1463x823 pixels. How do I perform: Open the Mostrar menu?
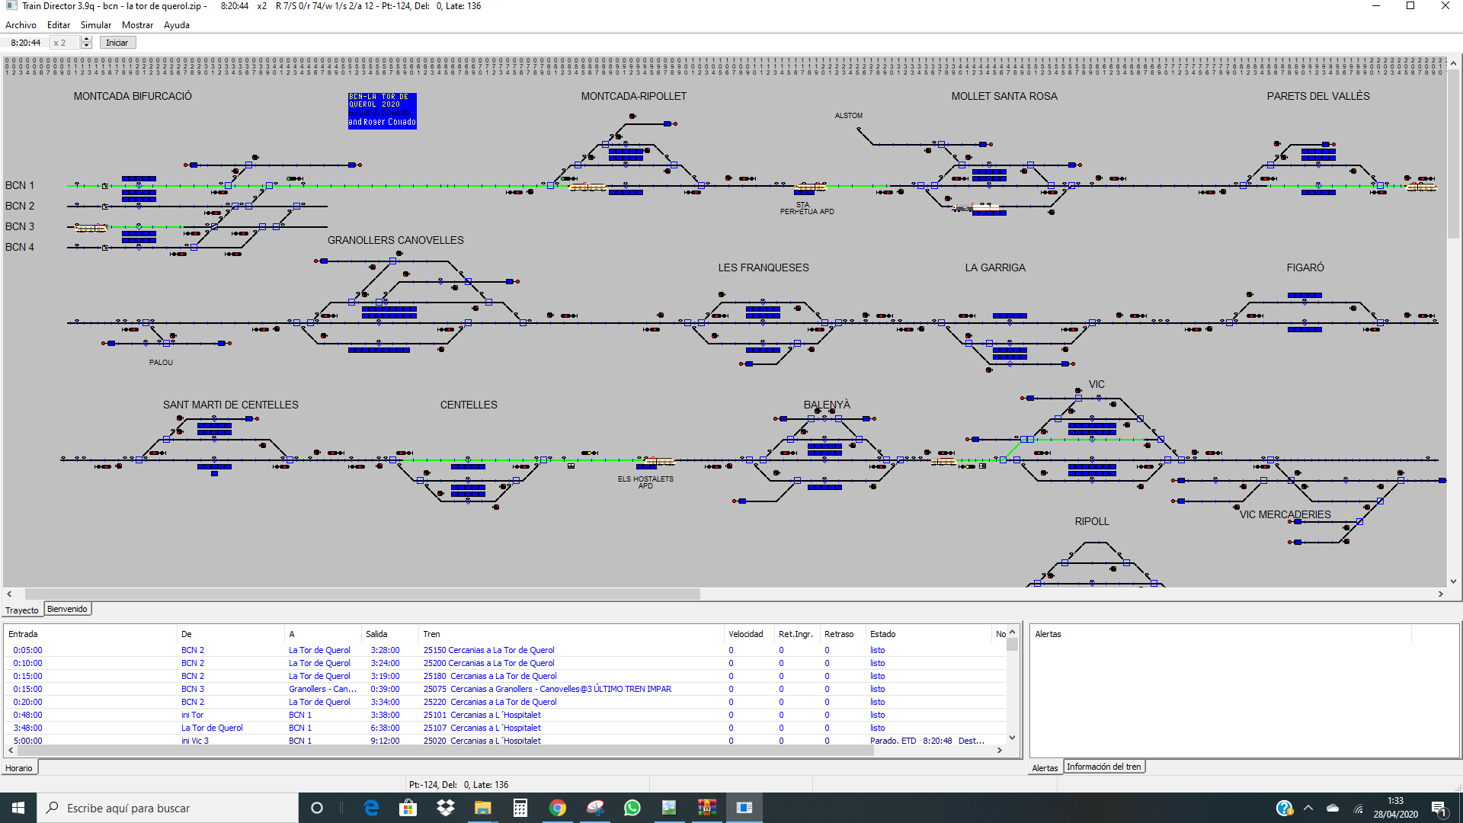click(x=137, y=25)
